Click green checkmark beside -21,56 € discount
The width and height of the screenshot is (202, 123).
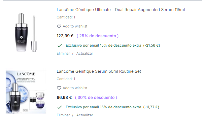click(60, 46)
